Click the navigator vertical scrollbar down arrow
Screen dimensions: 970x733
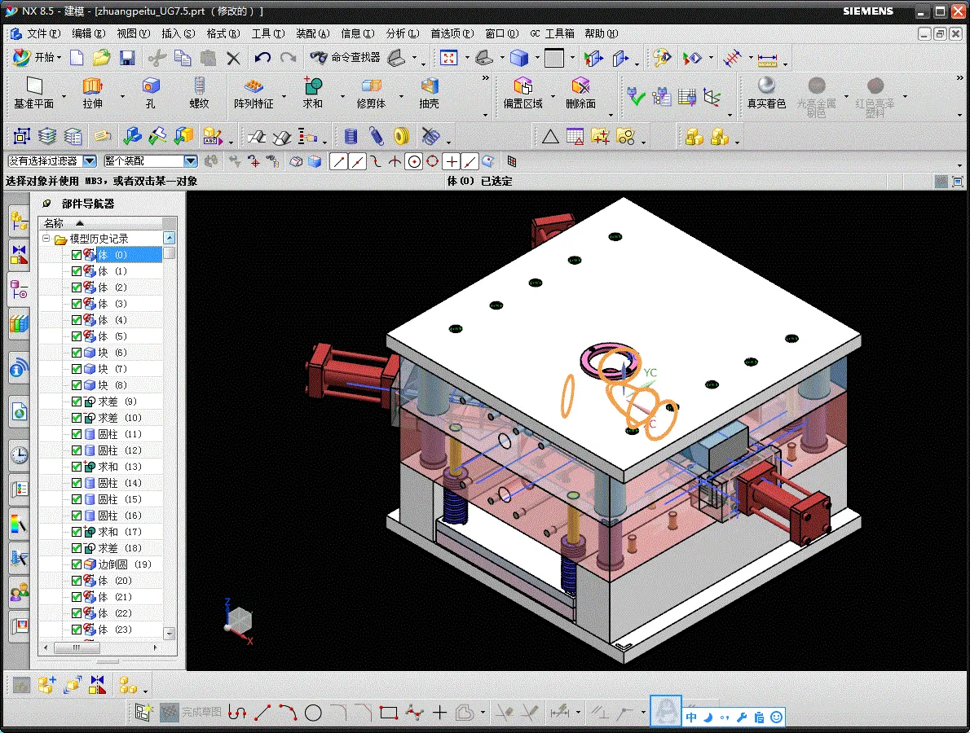tap(170, 634)
